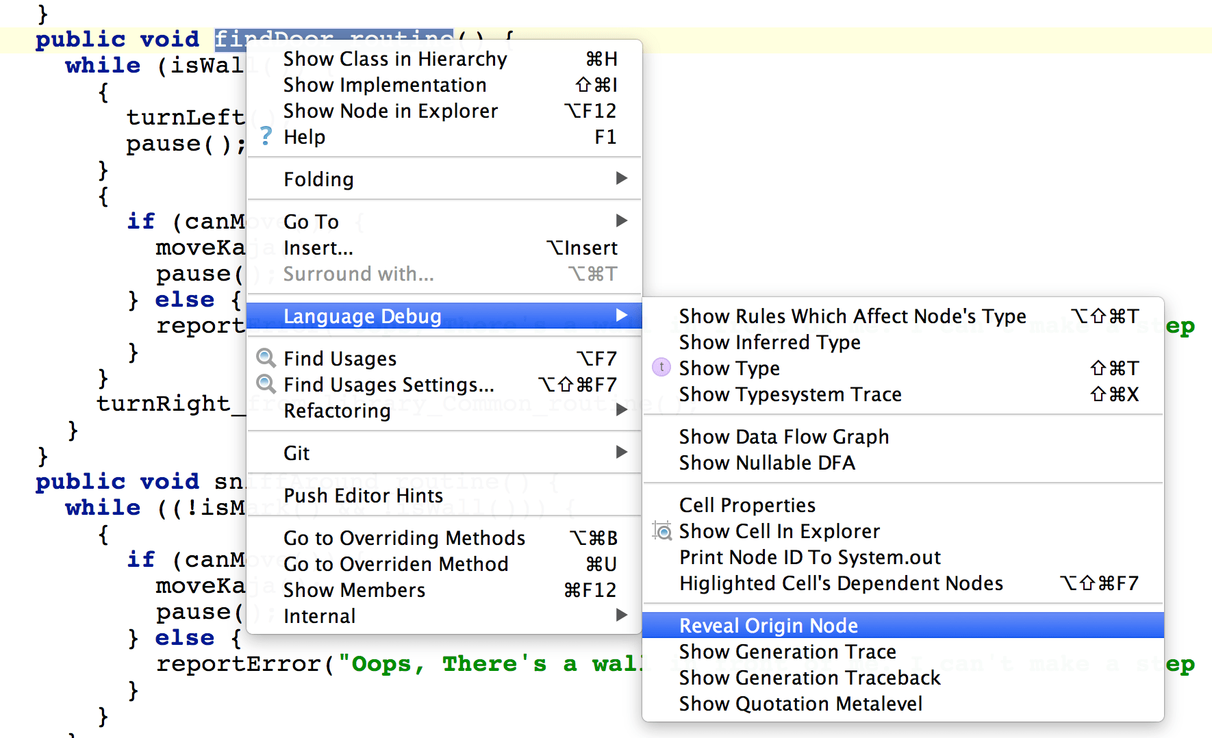Click Insert... menu entry

tap(318, 248)
